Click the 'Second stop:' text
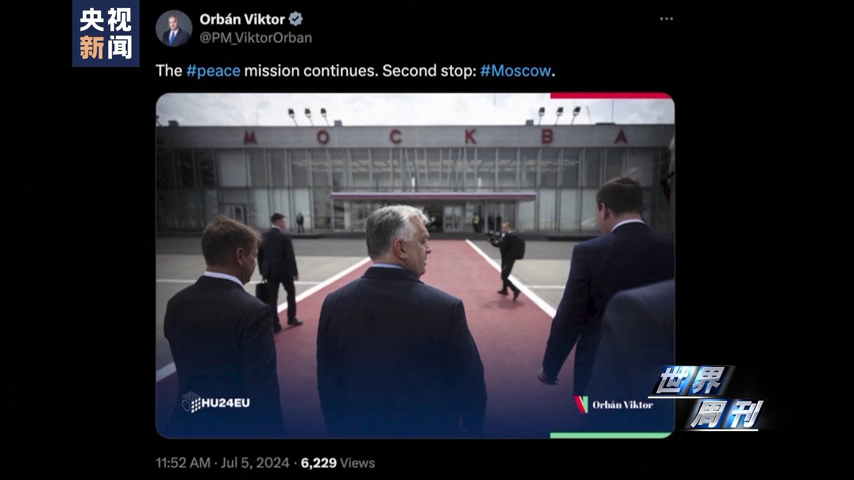The image size is (854, 480). (429, 71)
